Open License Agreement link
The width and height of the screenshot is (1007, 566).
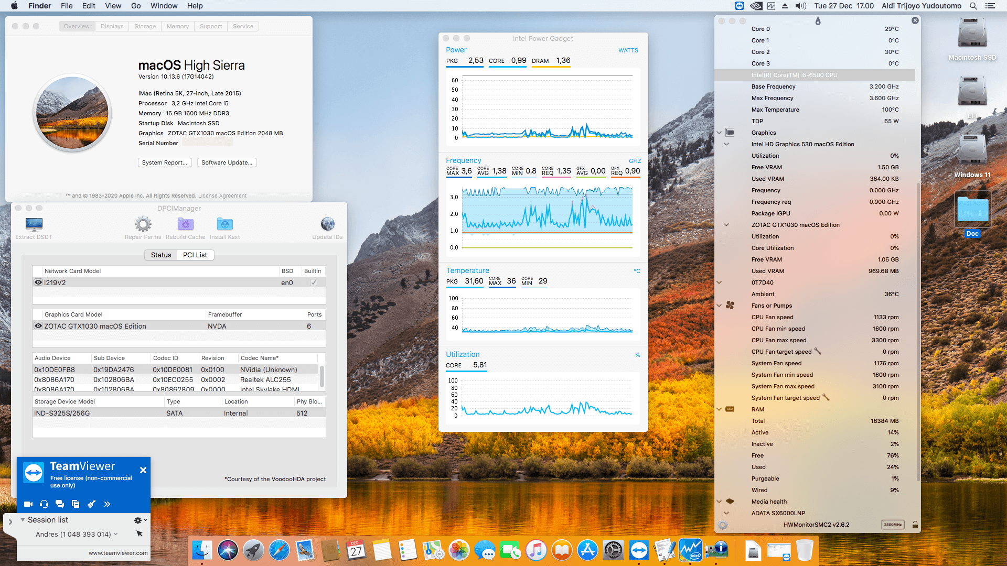(222, 195)
